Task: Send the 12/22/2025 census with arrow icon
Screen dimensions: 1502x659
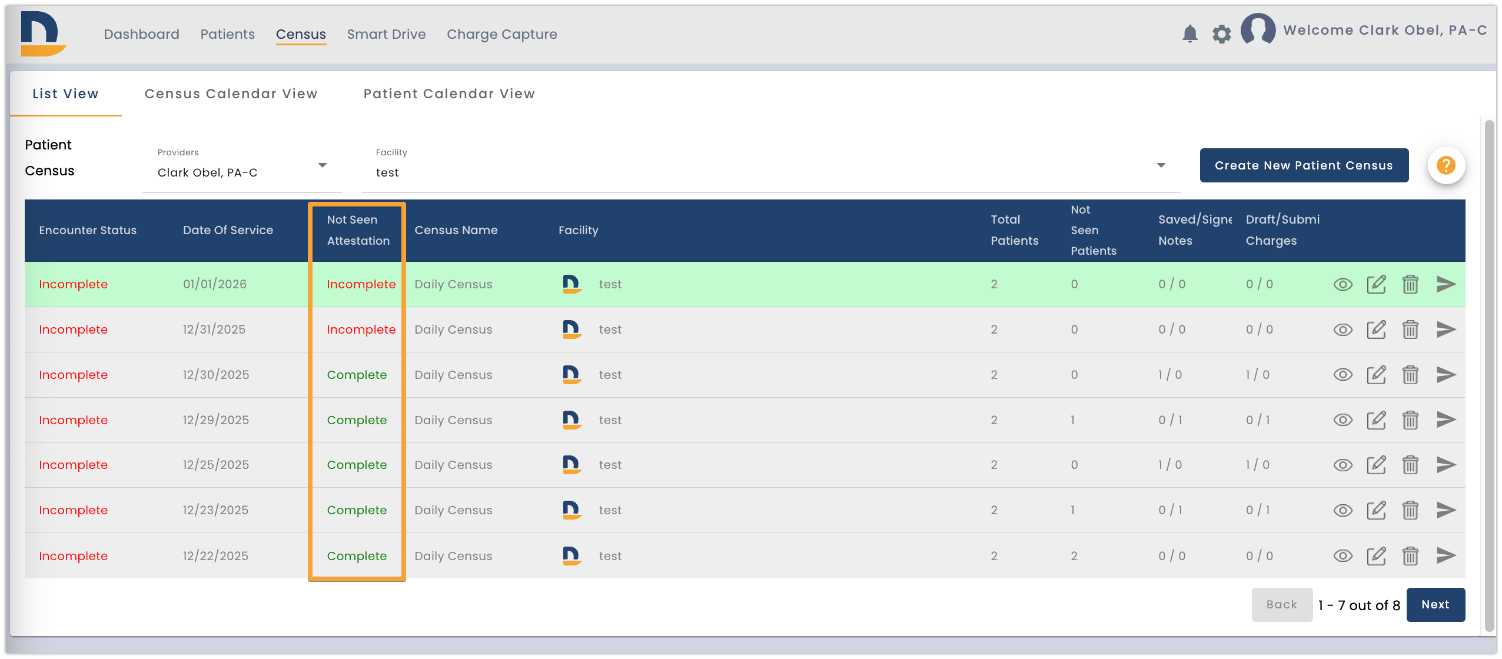Action: 1445,555
